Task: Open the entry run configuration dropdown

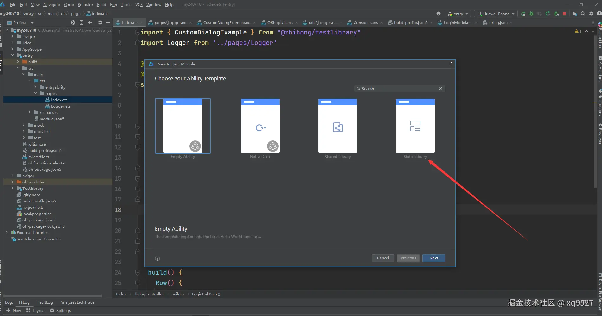Action: coord(458,14)
